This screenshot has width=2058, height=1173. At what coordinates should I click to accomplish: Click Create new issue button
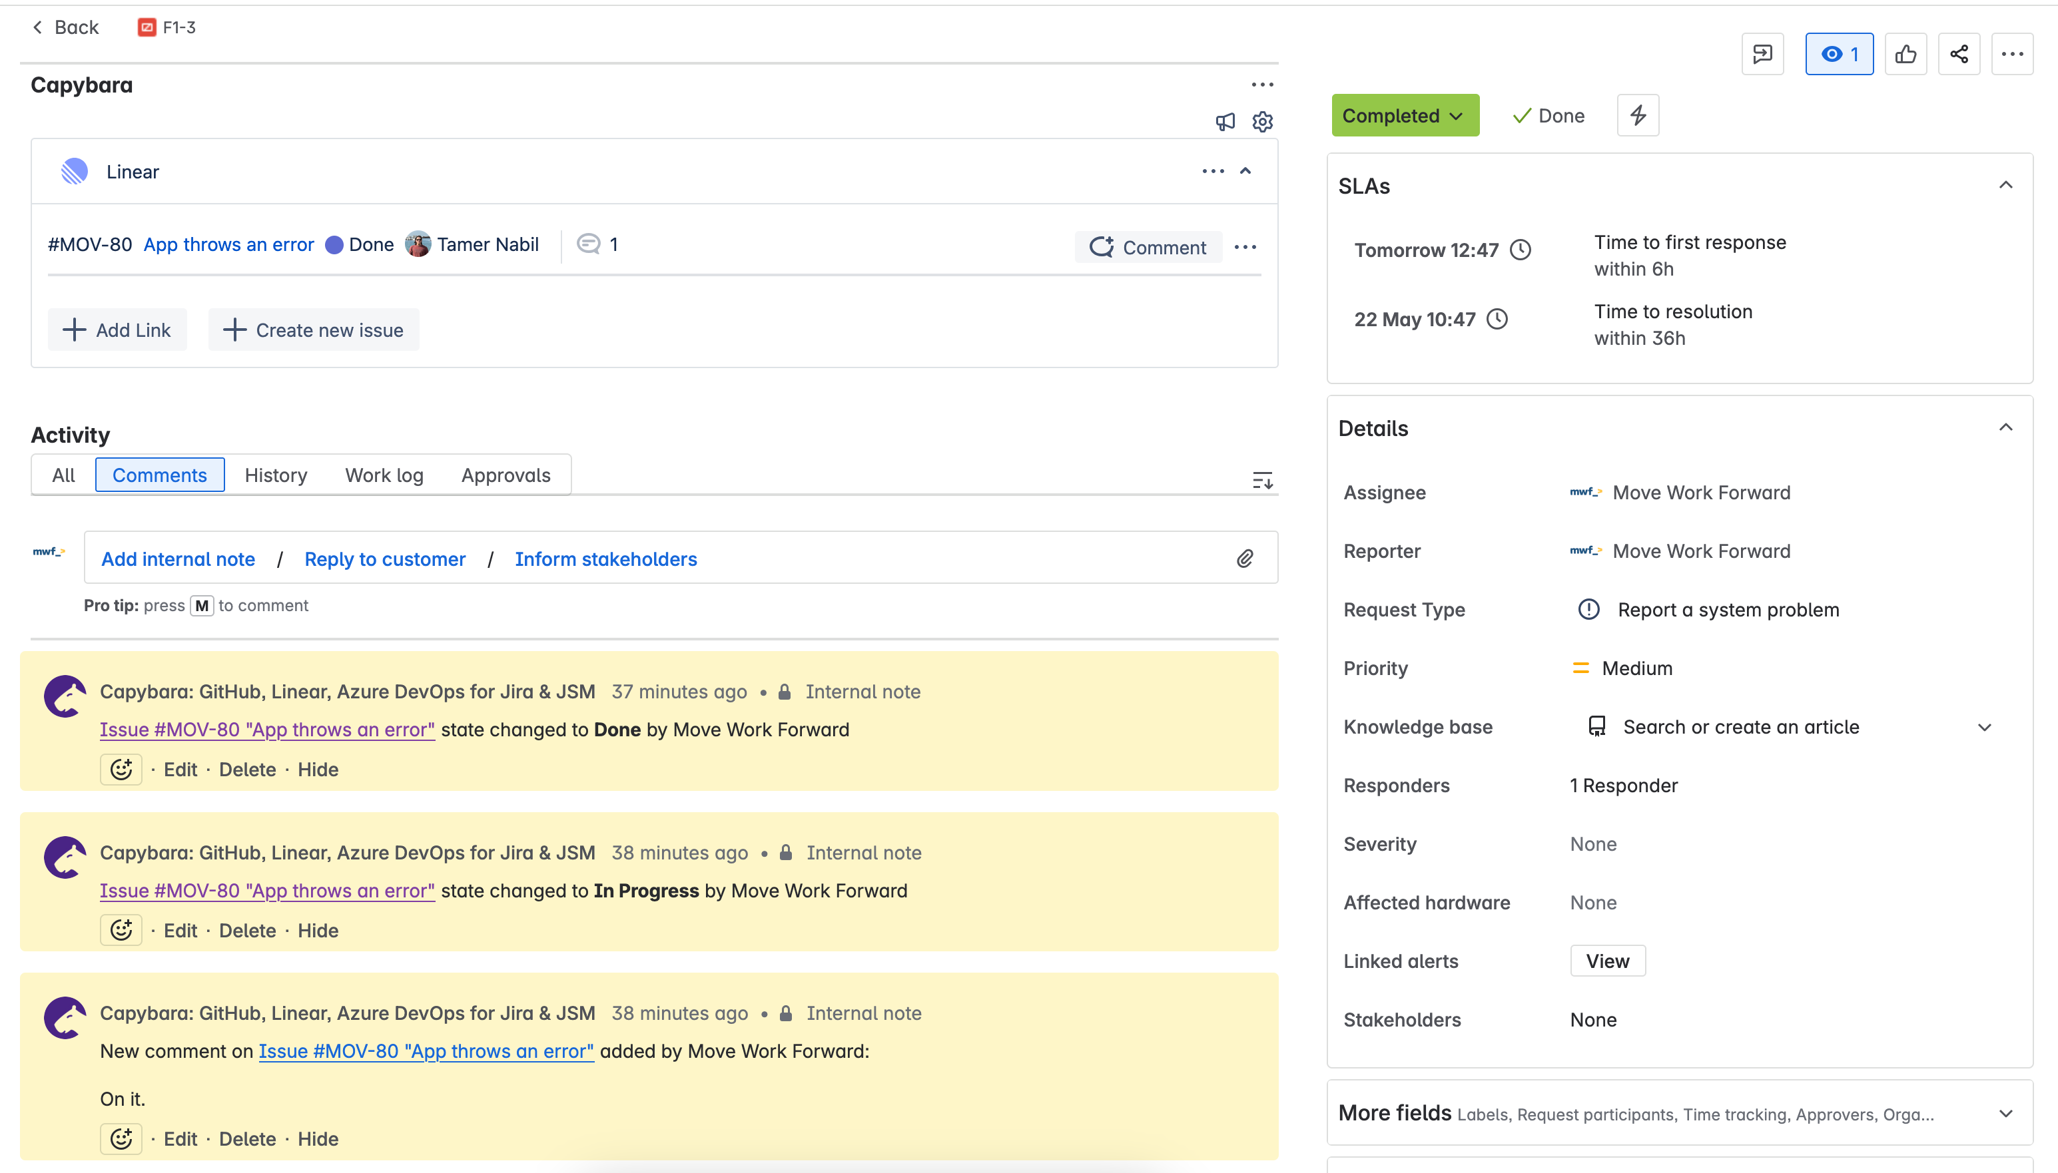(x=314, y=330)
